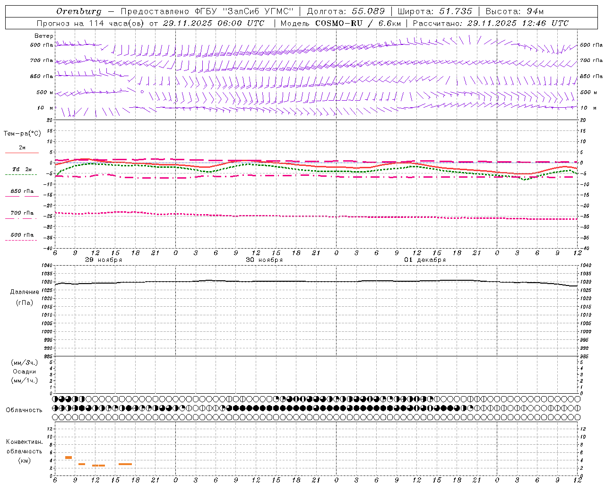Click the '(мм/3ч.)' precipitation unit label

pos(25,363)
